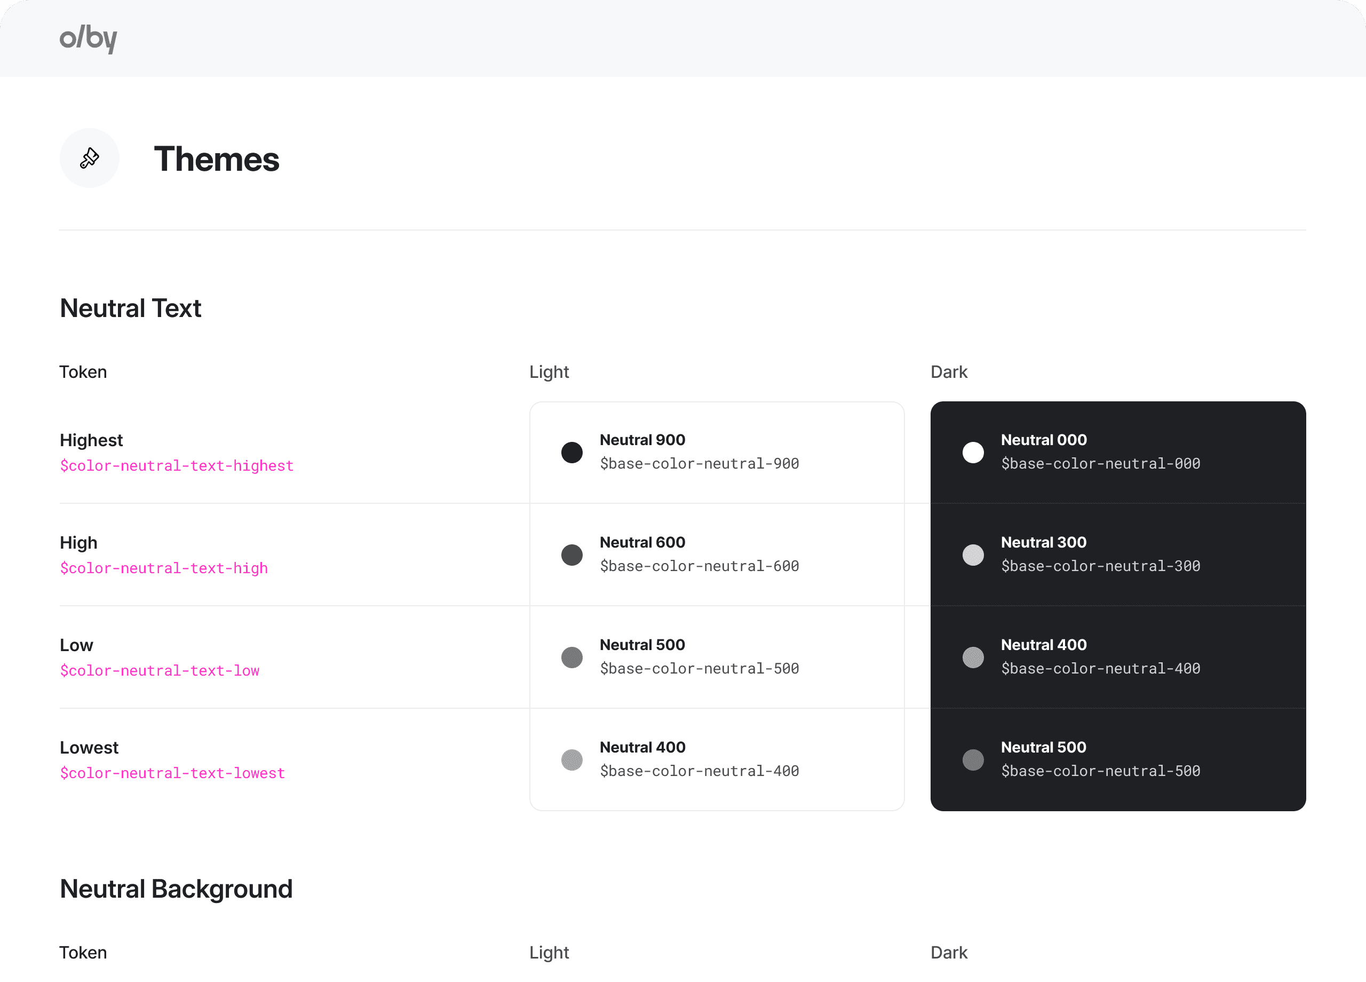Click the $color-neutral-text-highest token
This screenshot has height=982, width=1366.
177,466
